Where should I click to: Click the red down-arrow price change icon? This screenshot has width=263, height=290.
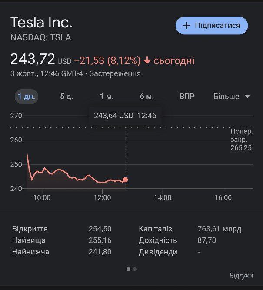tap(147, 60)
